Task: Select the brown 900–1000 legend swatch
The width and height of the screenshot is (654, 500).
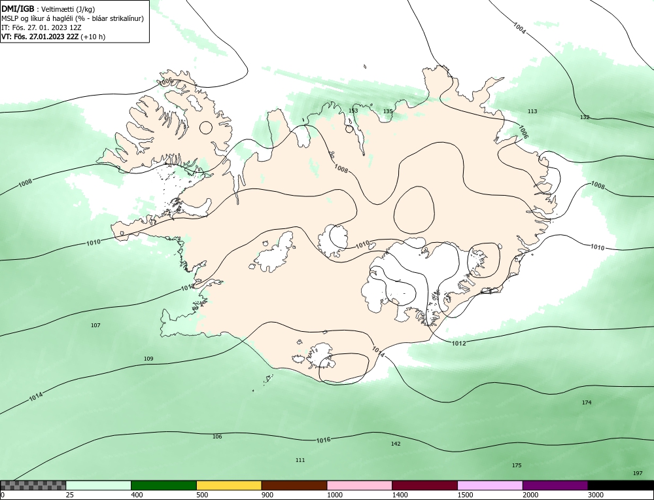Action: pyautogui.click(x=294, y=485)
